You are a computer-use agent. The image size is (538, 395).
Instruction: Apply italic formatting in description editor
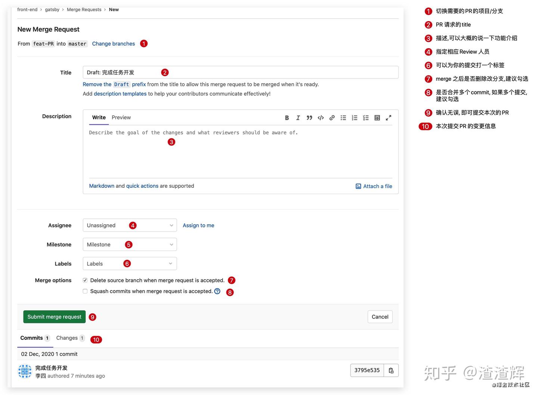tap(298, 118)
